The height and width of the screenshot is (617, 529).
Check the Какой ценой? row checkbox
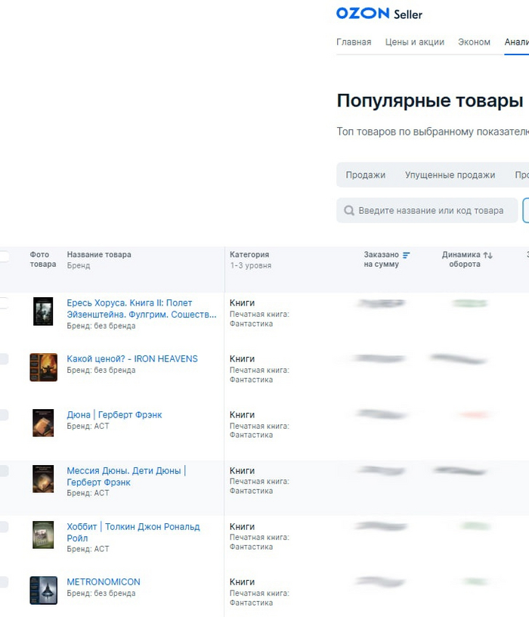pyautogui.click(x=4, y=359)
